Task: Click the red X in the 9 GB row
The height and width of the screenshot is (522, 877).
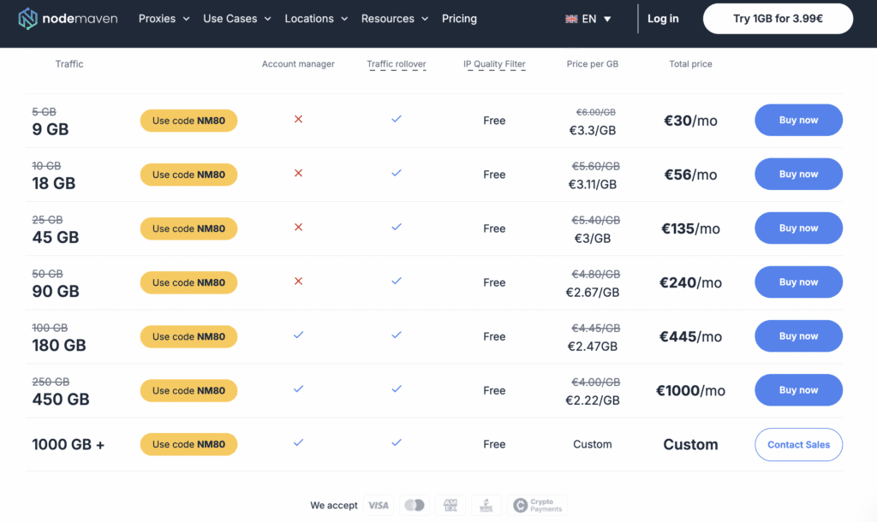Action: tap(298, 120)
